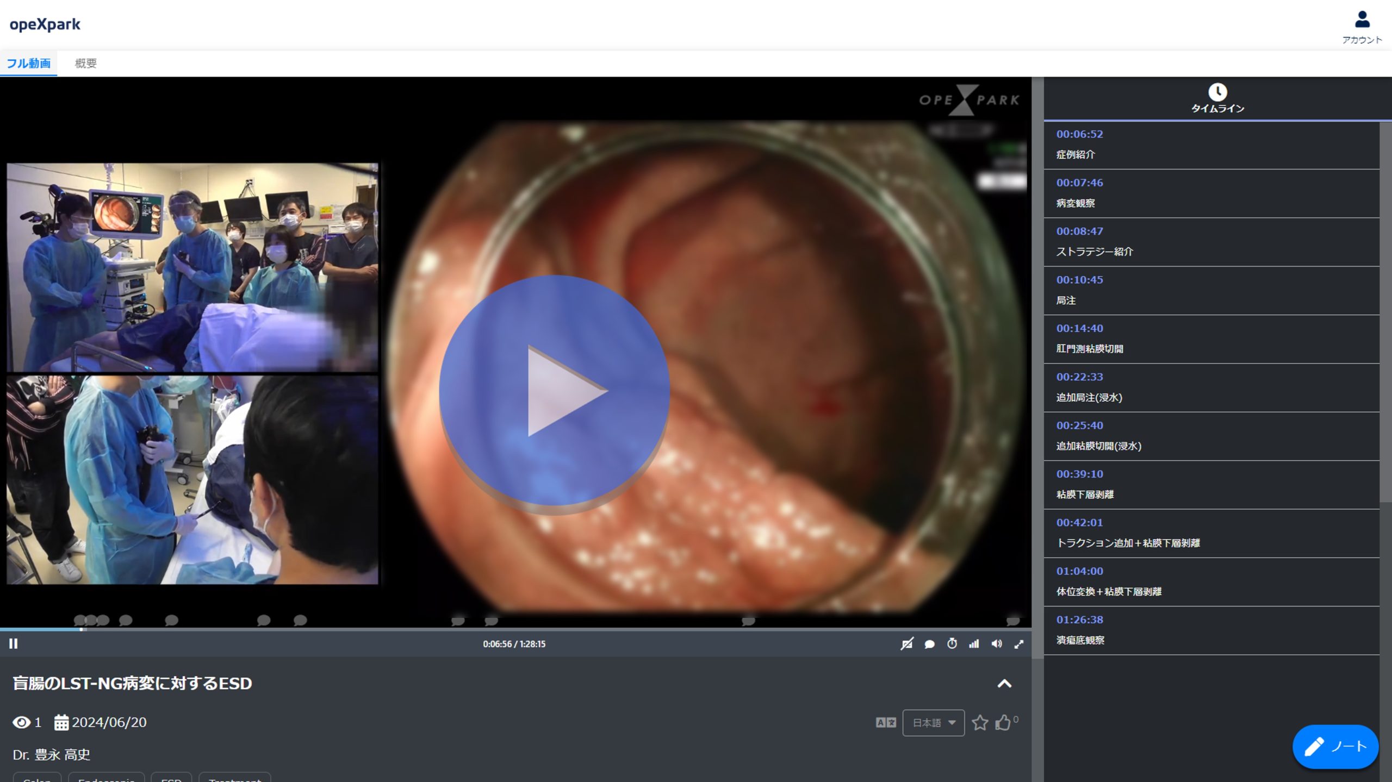Viewport: 1392px width, 782px height.
Task: Like the video with thumbs-up icon
Action: point(1003,723)
